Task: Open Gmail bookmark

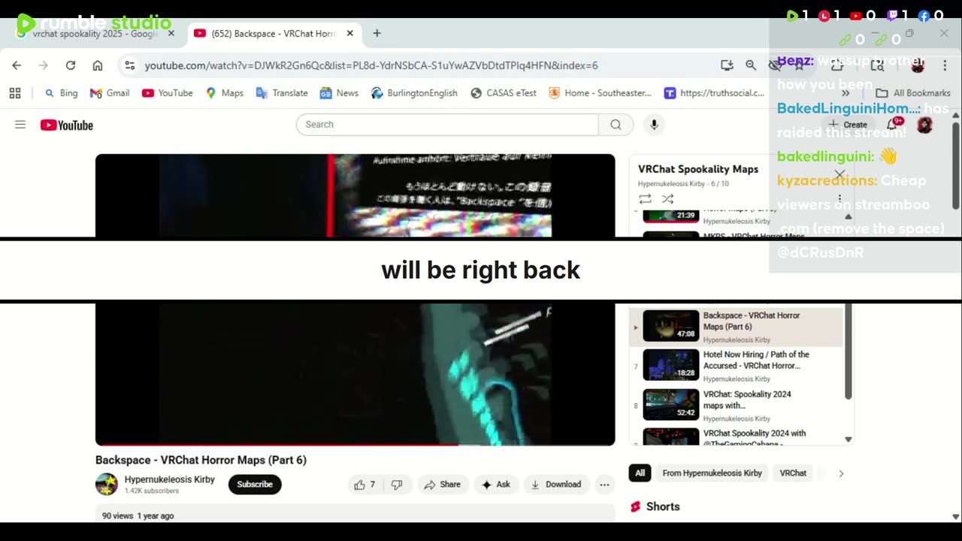Action: click(110, 93)
